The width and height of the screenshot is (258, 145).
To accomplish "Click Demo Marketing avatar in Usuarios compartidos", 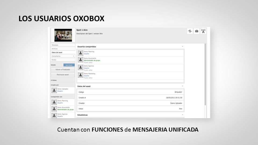I will click(80, 75).
